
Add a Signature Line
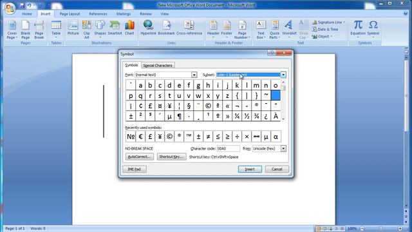(328, 23)
